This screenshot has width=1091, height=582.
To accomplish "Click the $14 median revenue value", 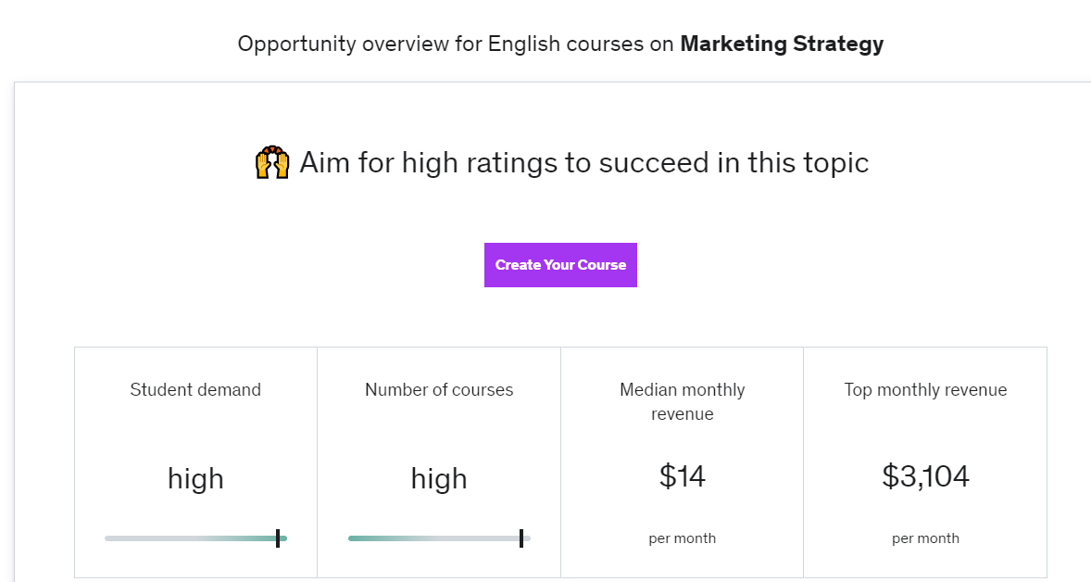I will 683,476.
